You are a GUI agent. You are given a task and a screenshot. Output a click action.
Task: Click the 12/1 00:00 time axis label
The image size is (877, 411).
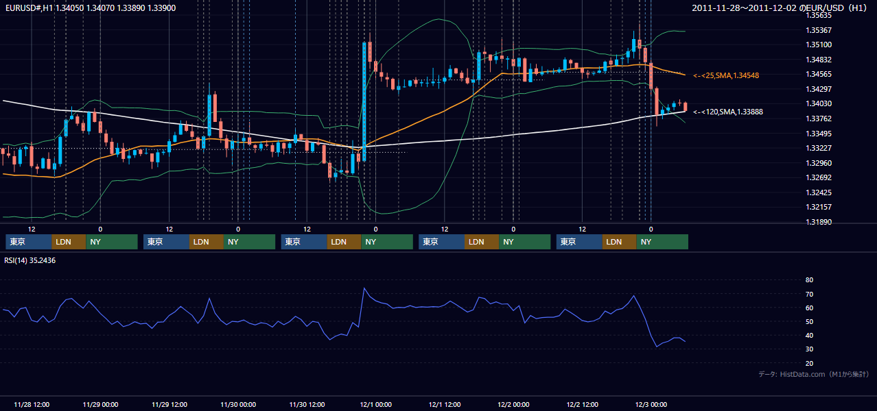coord(375,404)
